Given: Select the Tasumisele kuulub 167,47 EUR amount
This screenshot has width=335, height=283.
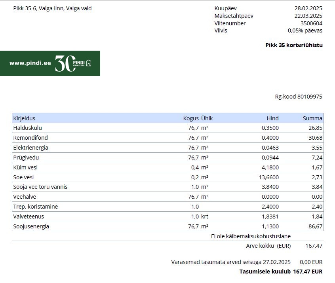Looking at the screenshot, I should coord(308,272).
